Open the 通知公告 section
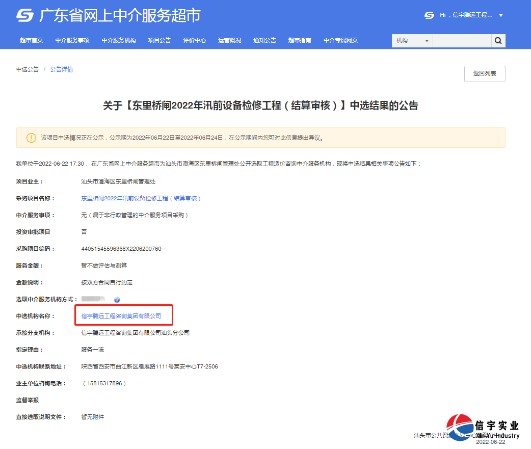The image size is (531, 449). (x=265, y=40)
